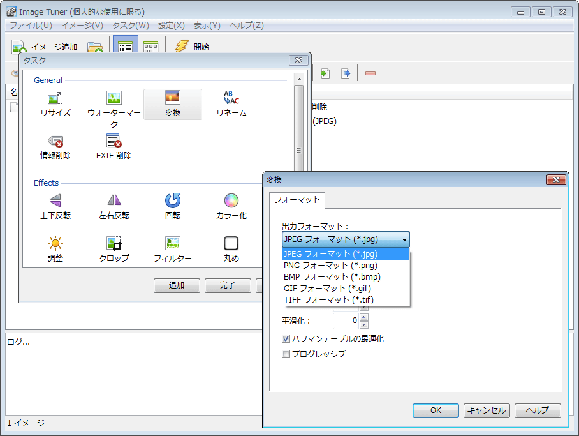This screenshot has height=436, width=579.
Task: Click キャンセル in the 変換 dialog
Action: [487, 410]
